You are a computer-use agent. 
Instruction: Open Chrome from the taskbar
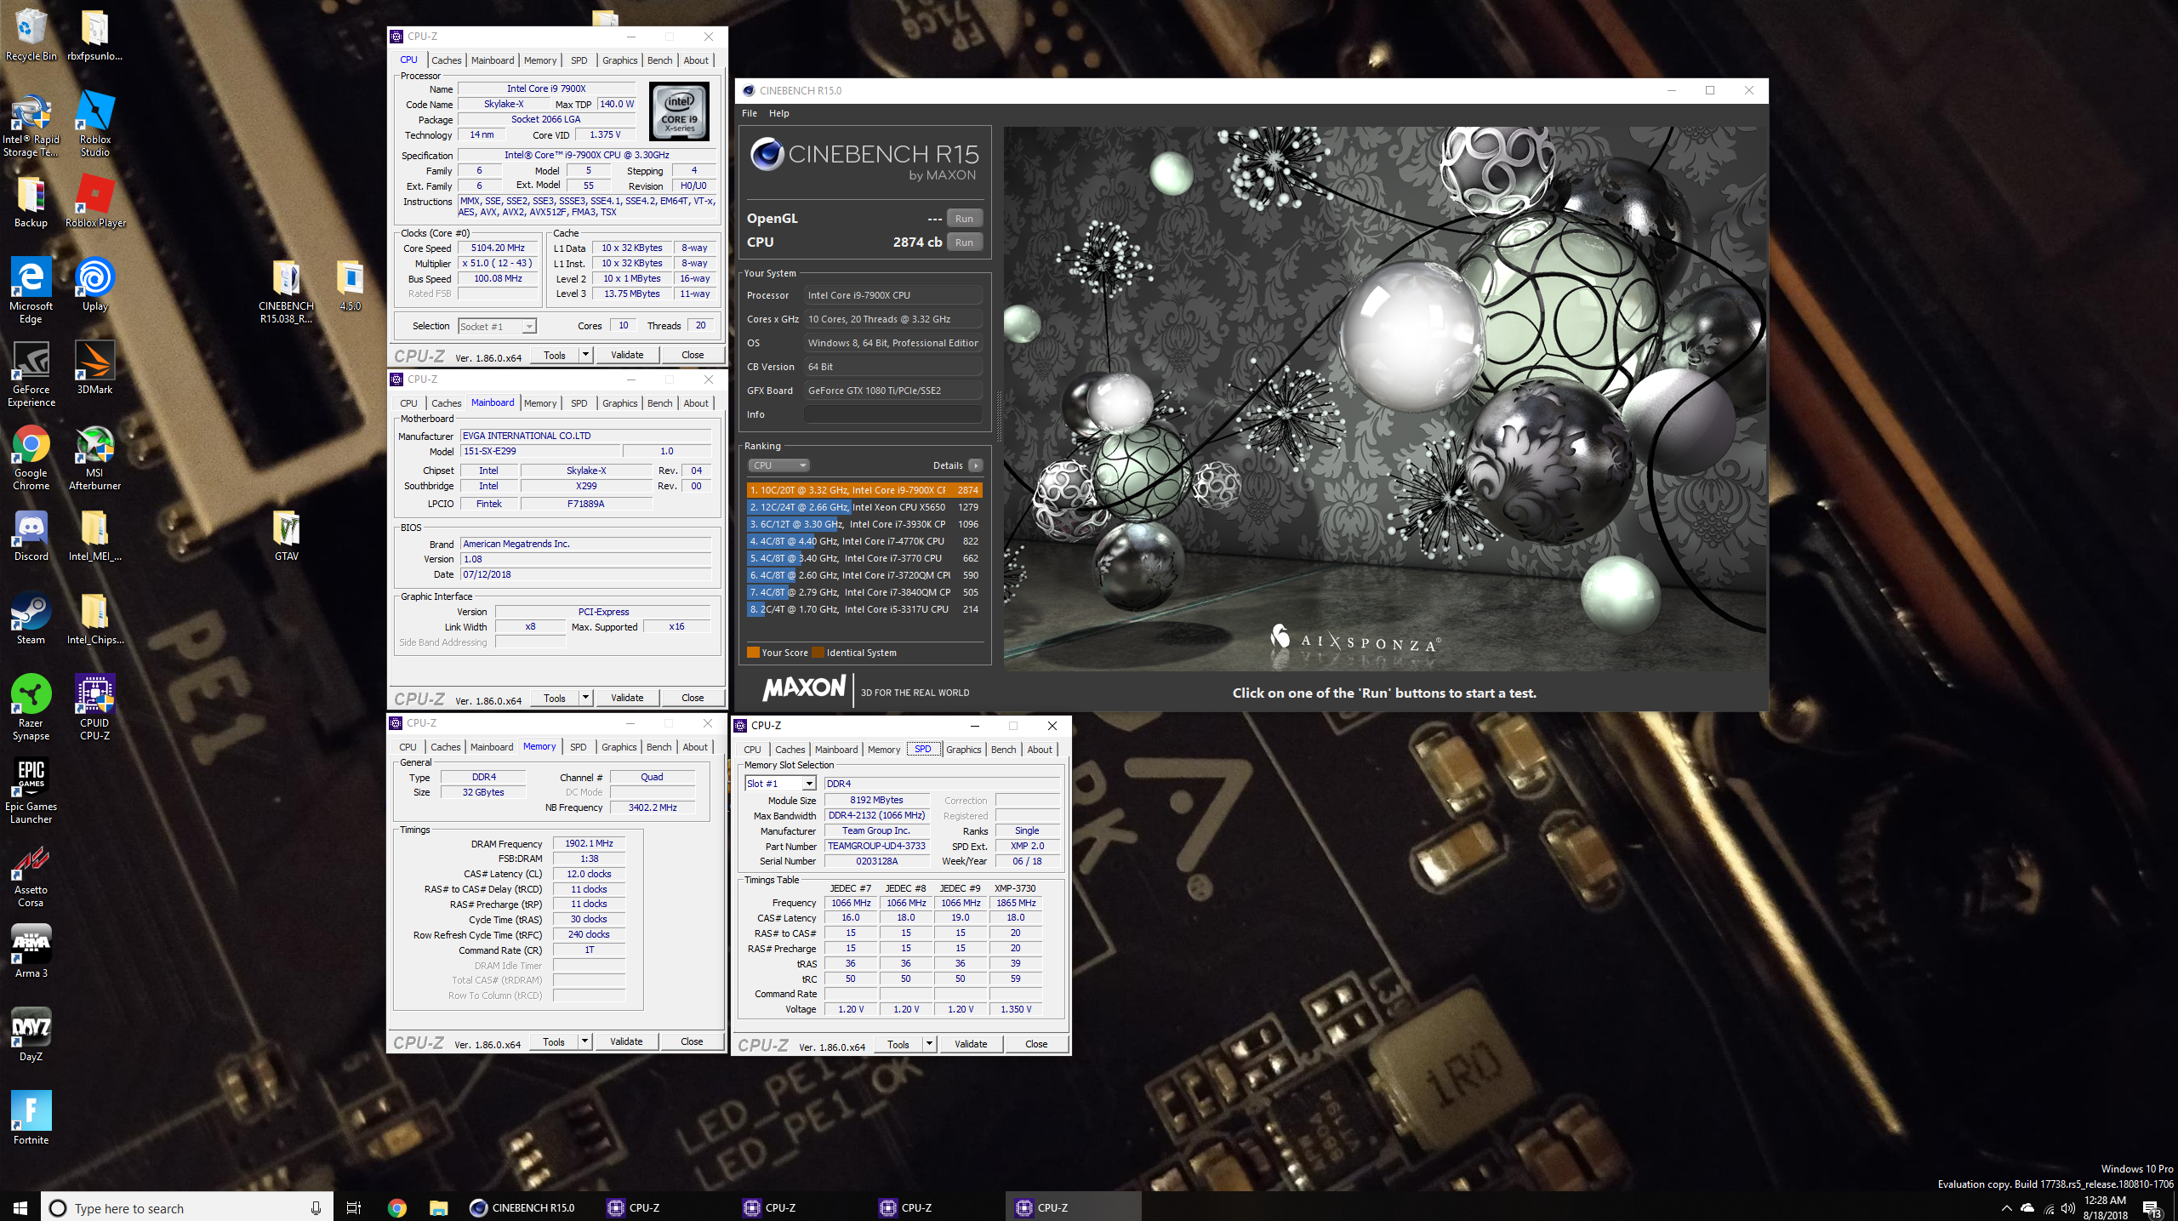(x=396, y=1207)
